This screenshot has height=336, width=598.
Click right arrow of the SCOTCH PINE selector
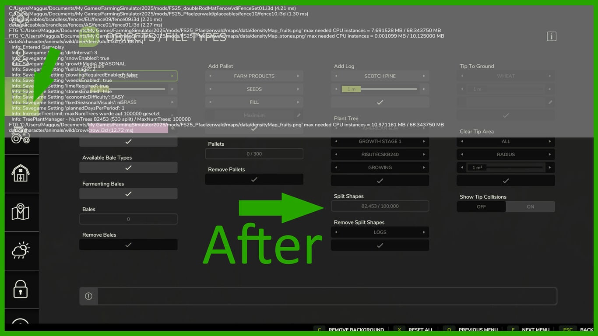(x=424, y=76)
